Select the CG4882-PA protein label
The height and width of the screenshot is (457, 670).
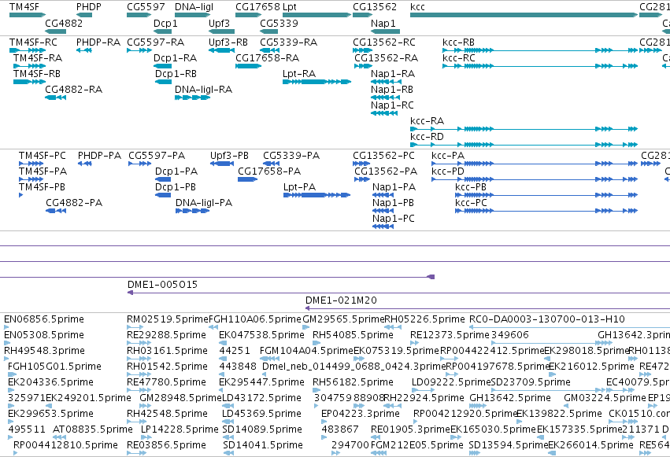tap(74, 203)
